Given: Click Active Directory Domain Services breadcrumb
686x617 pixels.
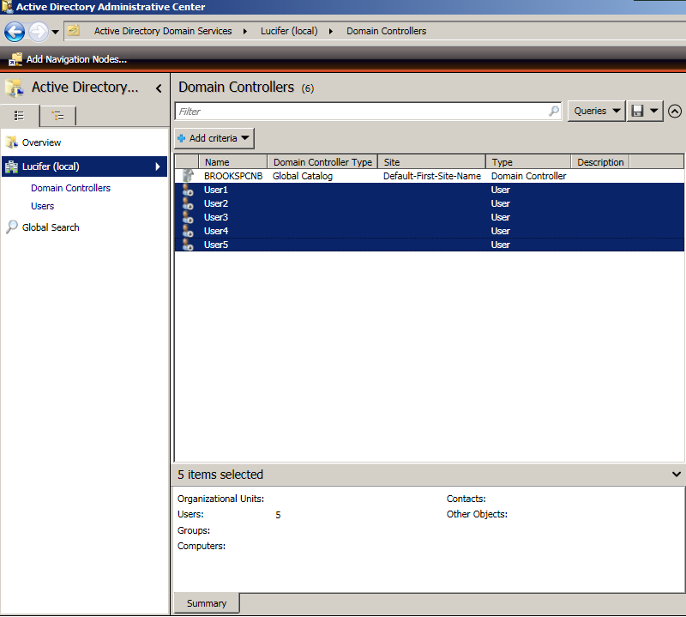Looking at the screenshot, I should click(163, 31).
